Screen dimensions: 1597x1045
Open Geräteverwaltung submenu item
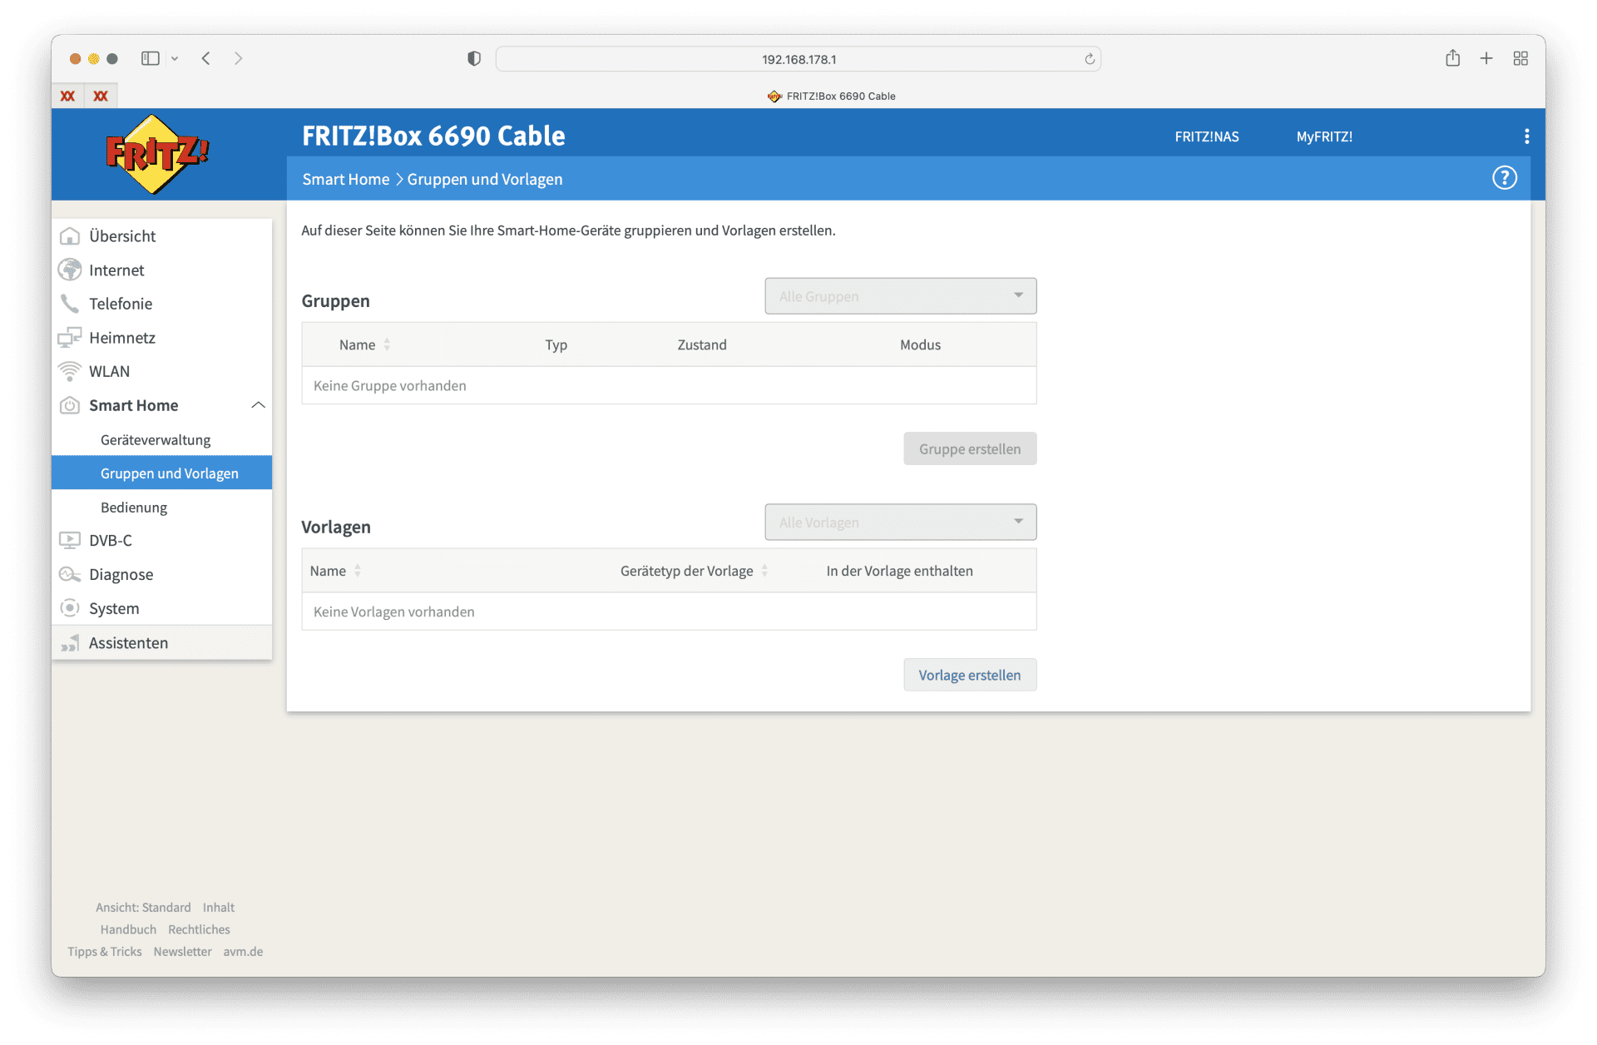click(x=162, y=439)
